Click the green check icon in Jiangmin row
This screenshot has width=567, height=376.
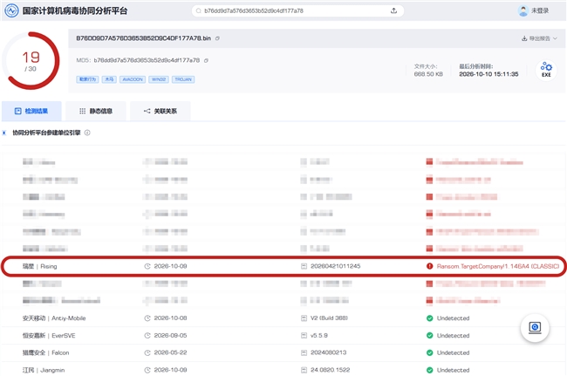(x=429, y=370)
